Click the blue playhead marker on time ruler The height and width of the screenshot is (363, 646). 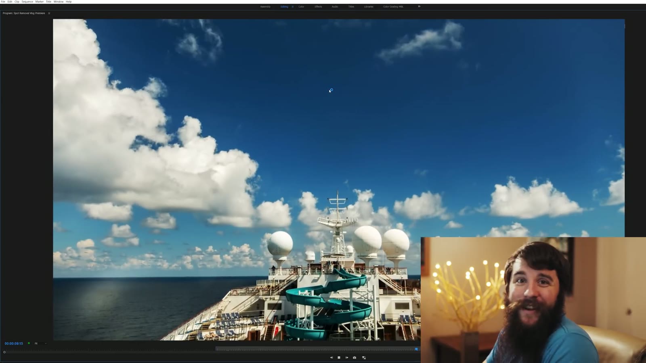(416, 349)
